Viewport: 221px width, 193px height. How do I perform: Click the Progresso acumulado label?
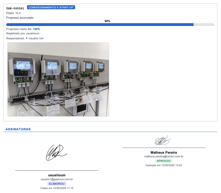[20, 18]
